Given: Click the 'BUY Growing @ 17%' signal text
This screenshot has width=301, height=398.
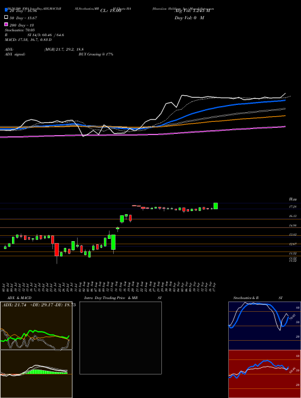Looking at the screenshot, I should 96,54.
